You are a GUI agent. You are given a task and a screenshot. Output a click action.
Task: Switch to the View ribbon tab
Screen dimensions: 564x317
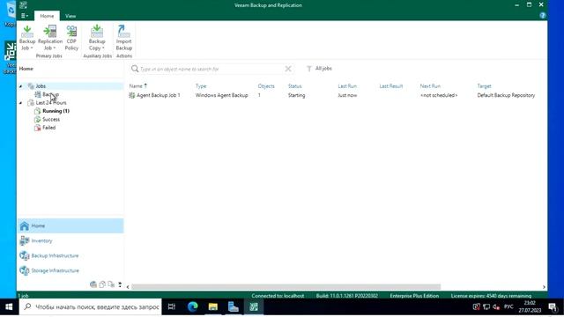pos(70,16)
